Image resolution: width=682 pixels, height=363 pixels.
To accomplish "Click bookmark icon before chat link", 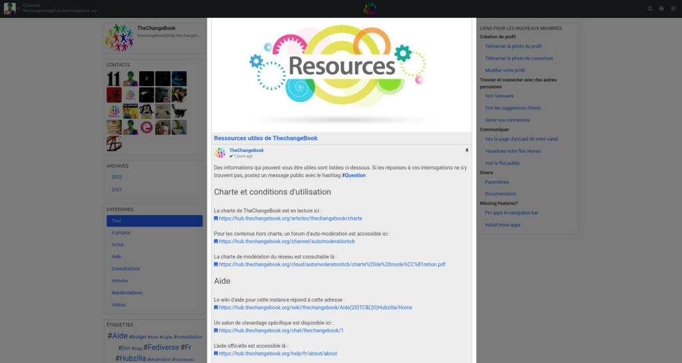I will [216, 331].
